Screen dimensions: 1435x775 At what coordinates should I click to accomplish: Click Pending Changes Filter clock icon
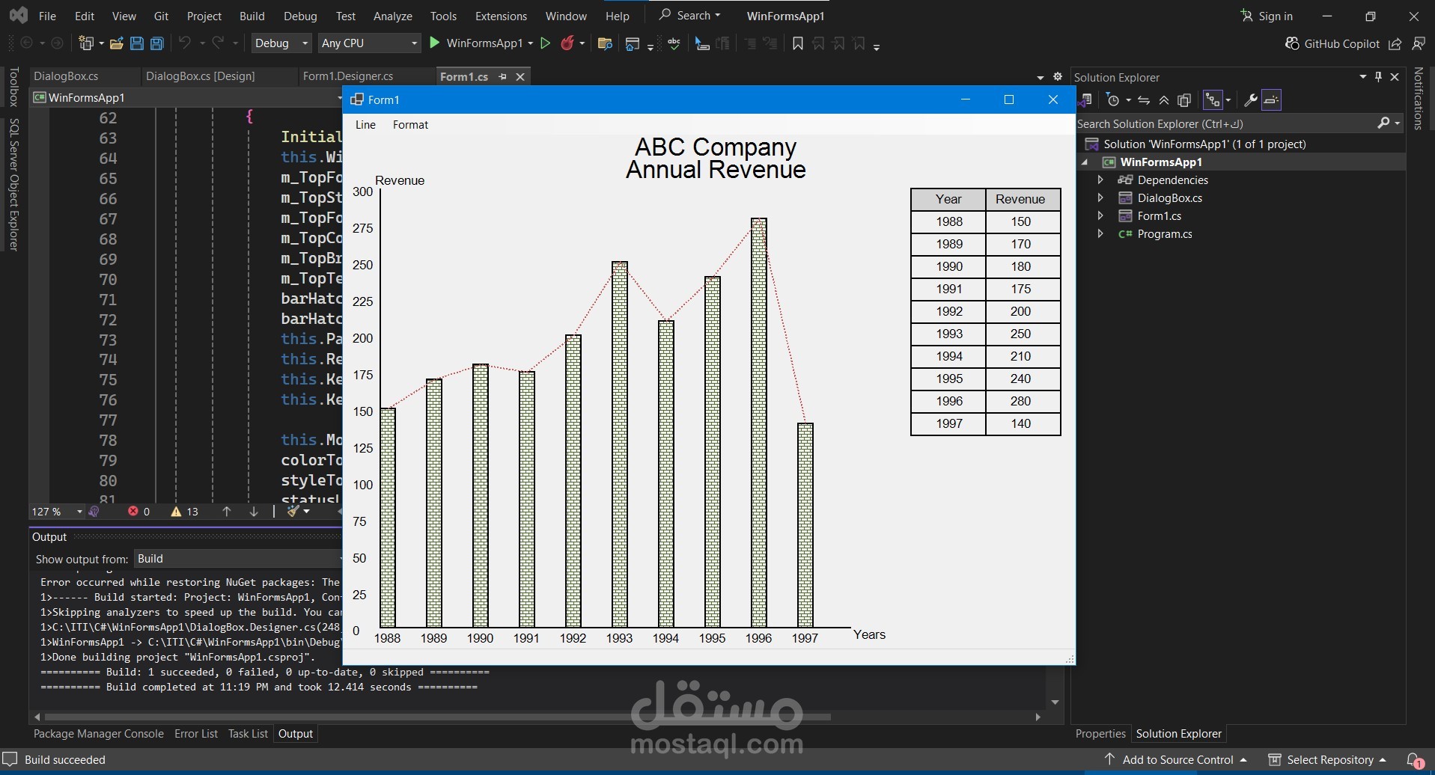(1113, 100)
